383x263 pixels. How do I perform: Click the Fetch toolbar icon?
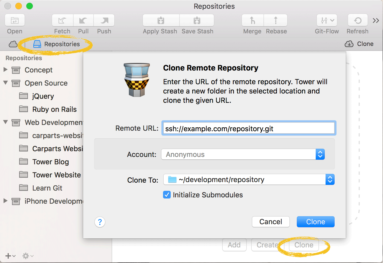tap(62, 21)
